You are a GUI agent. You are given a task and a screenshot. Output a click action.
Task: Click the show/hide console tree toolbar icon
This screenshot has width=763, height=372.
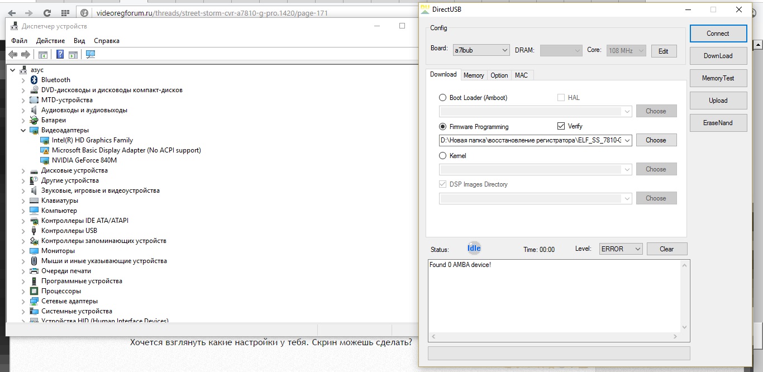[x=43, y=54]
